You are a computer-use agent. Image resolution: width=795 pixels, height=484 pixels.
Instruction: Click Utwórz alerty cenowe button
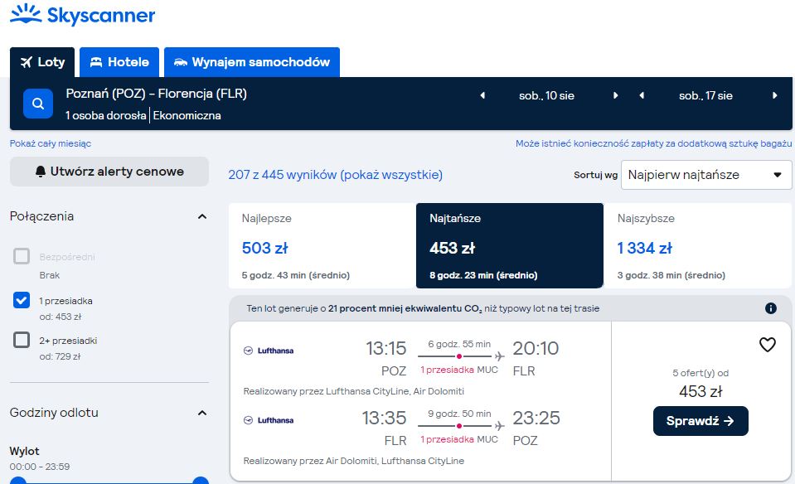[x=109, y=172]
